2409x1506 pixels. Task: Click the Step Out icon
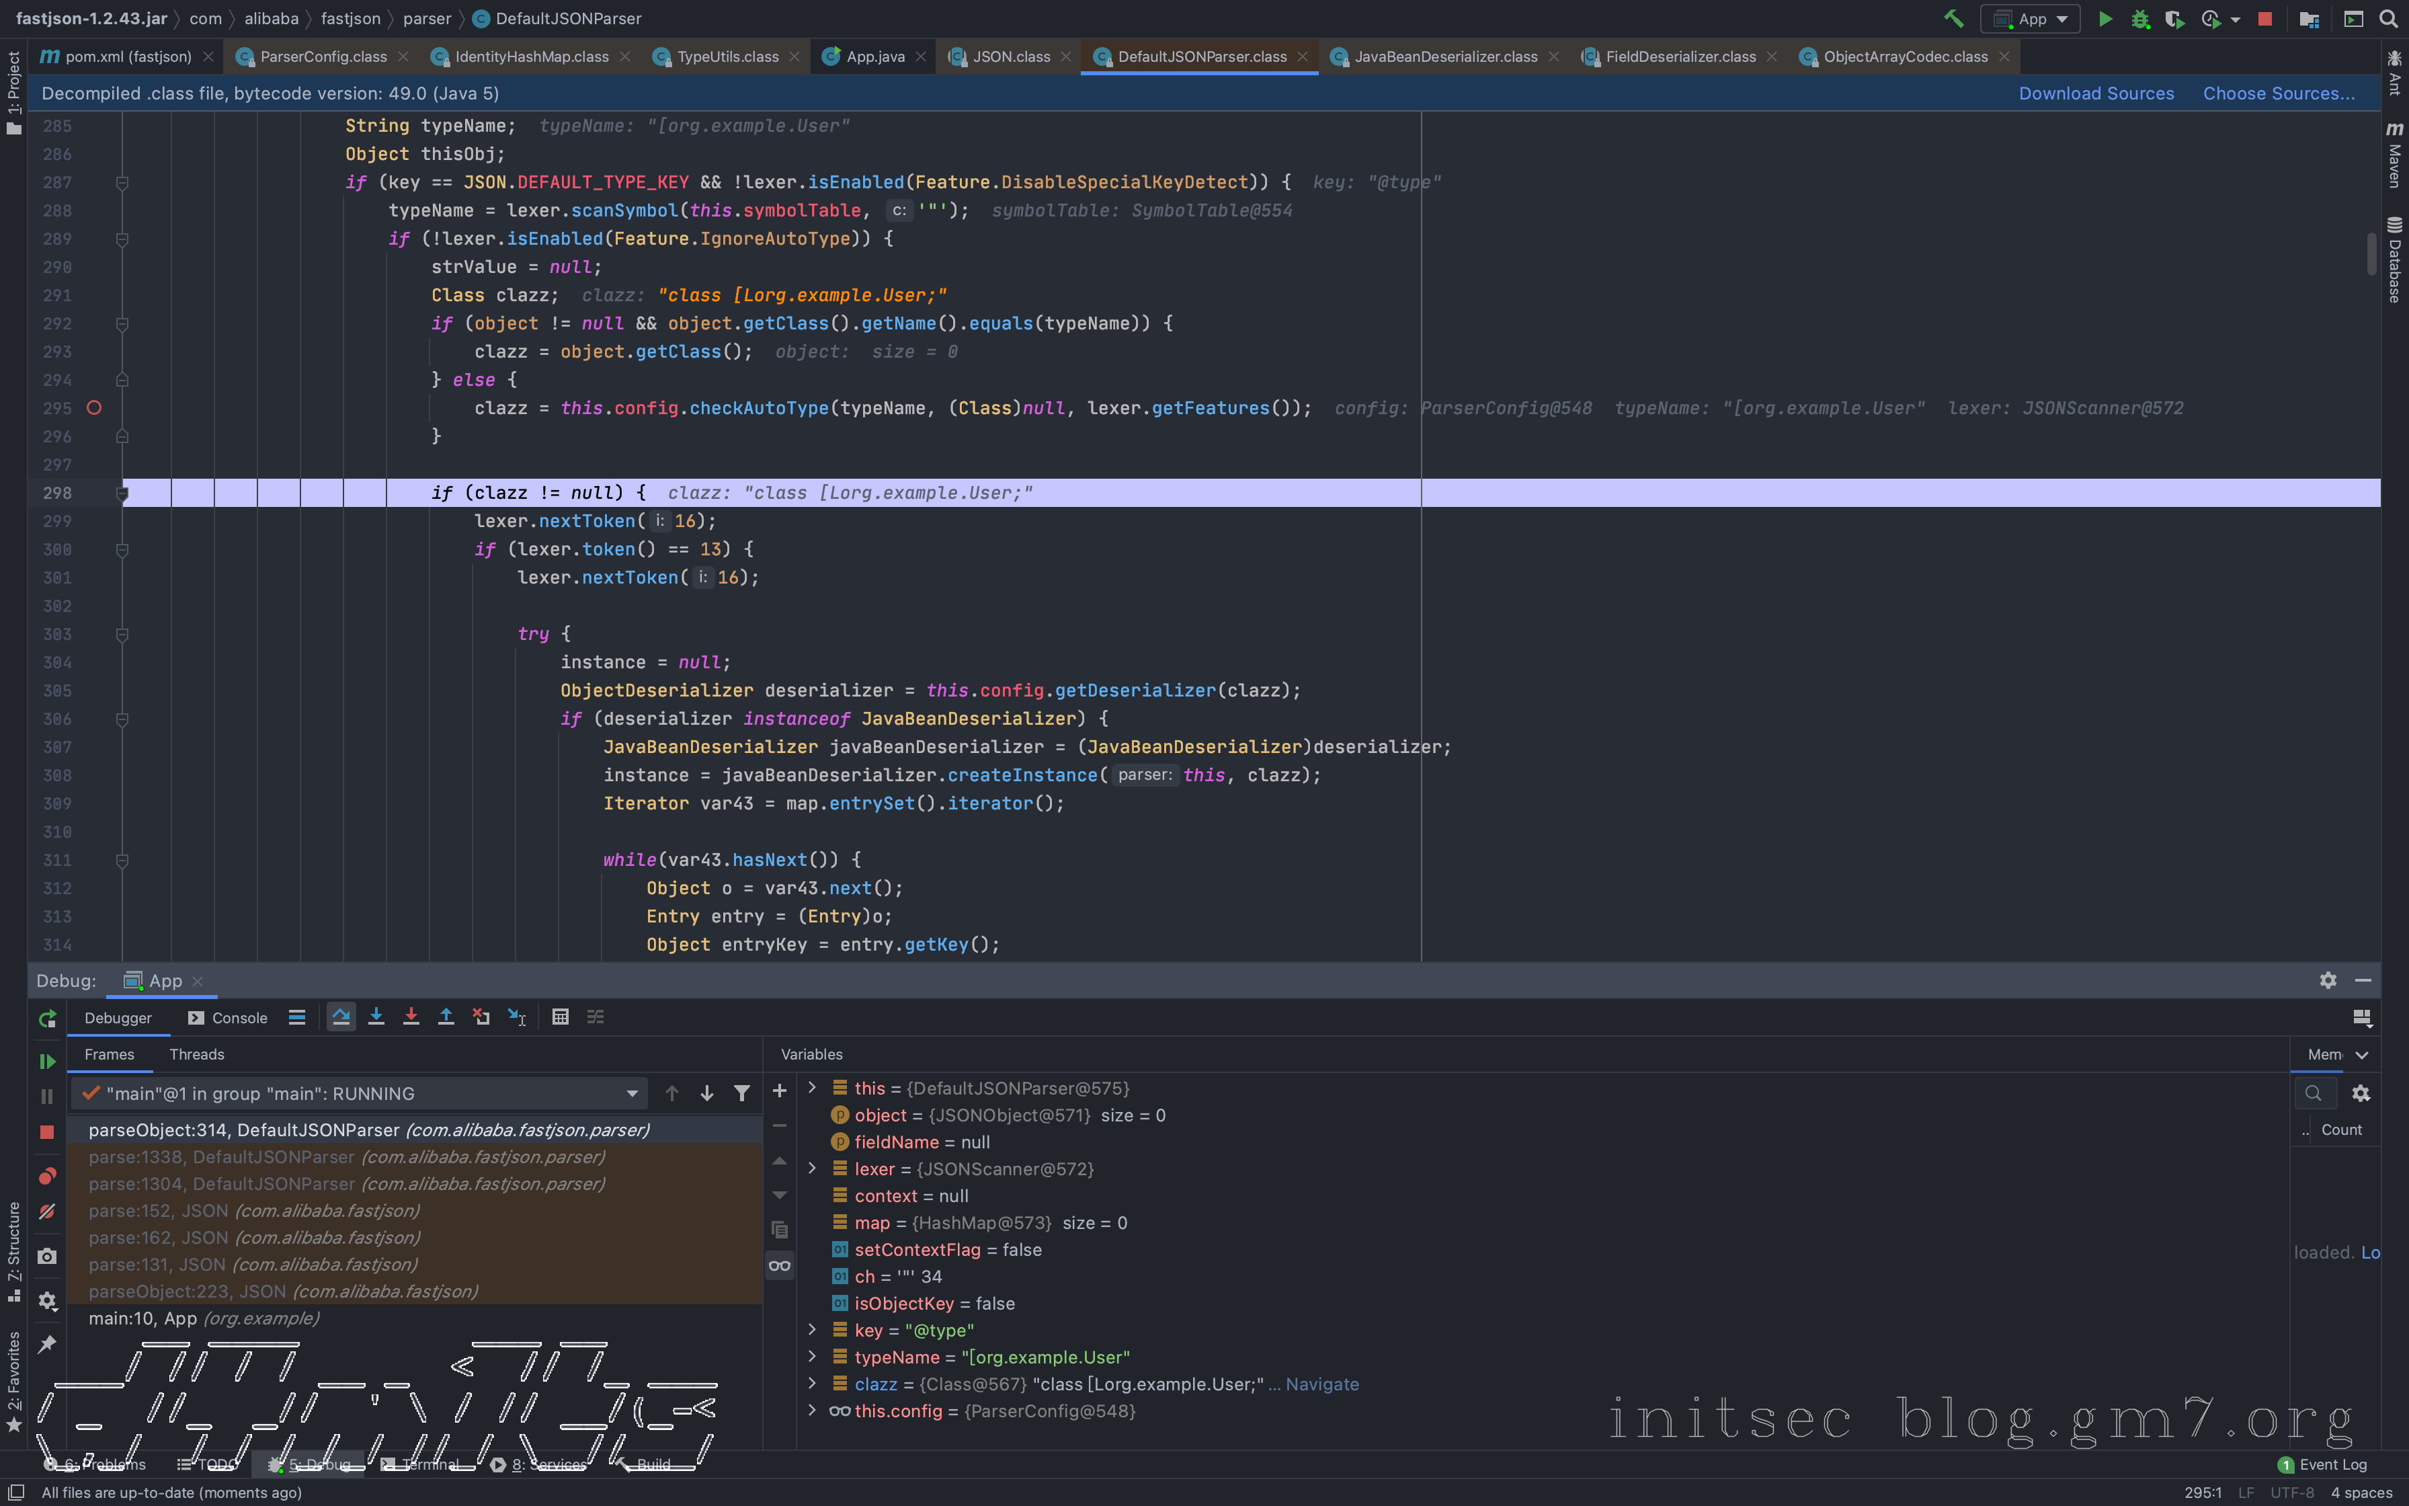[x=446, y=1017]
